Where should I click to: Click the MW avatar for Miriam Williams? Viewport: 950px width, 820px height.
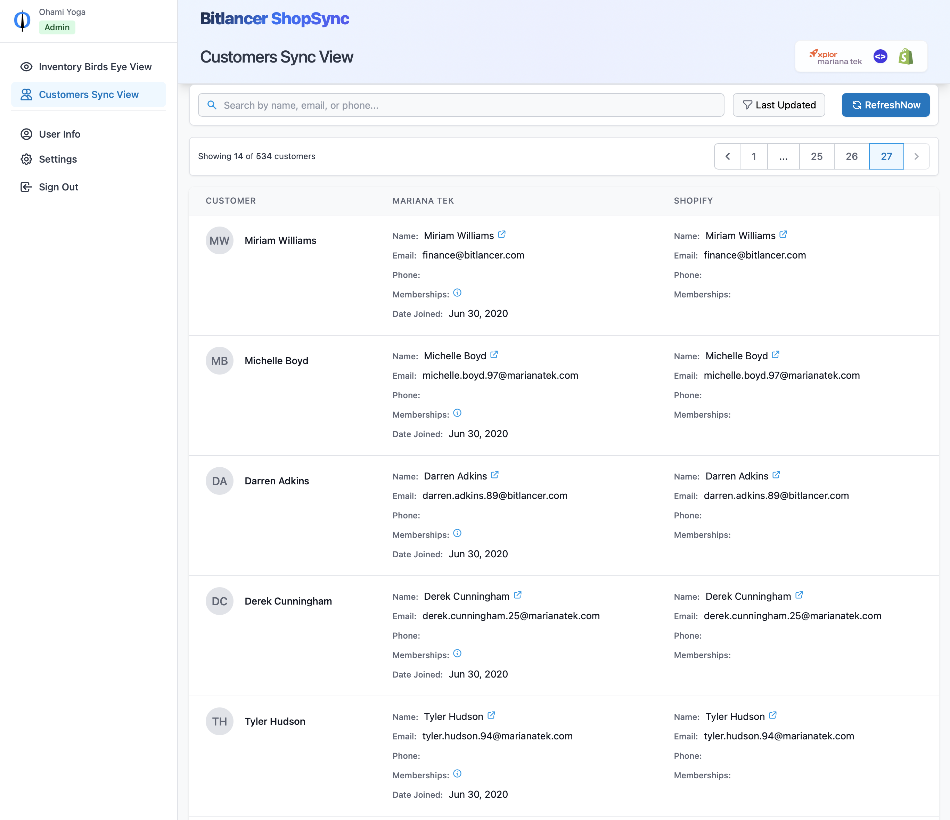coord(220,241)
